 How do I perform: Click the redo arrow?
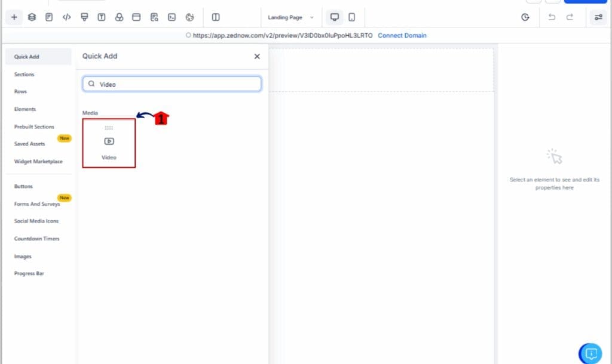(x=570, y=17)
